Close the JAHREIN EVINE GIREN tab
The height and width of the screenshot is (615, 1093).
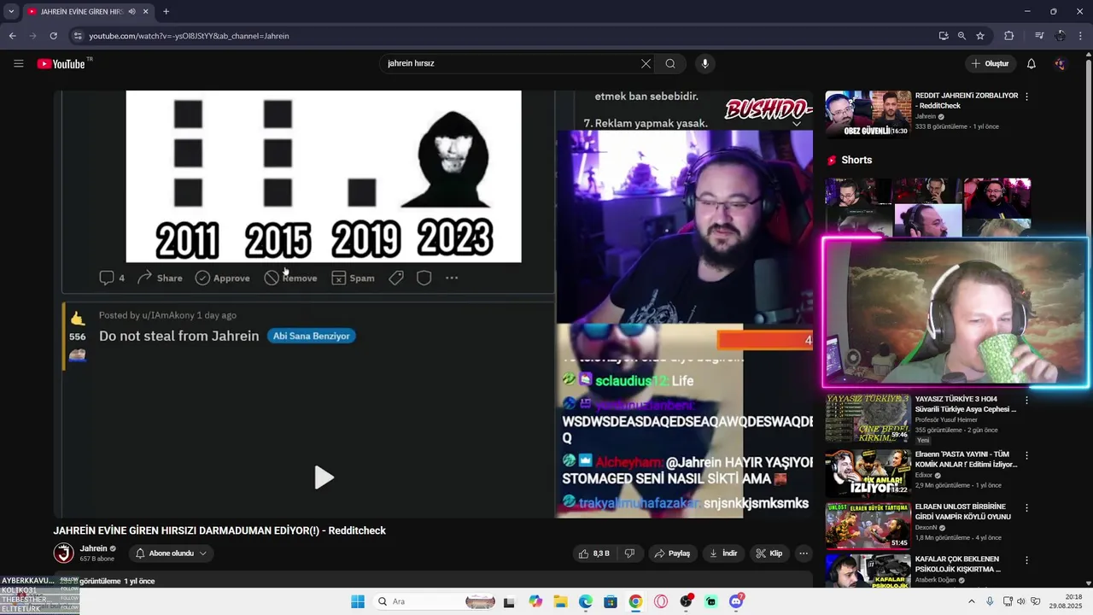145,11
